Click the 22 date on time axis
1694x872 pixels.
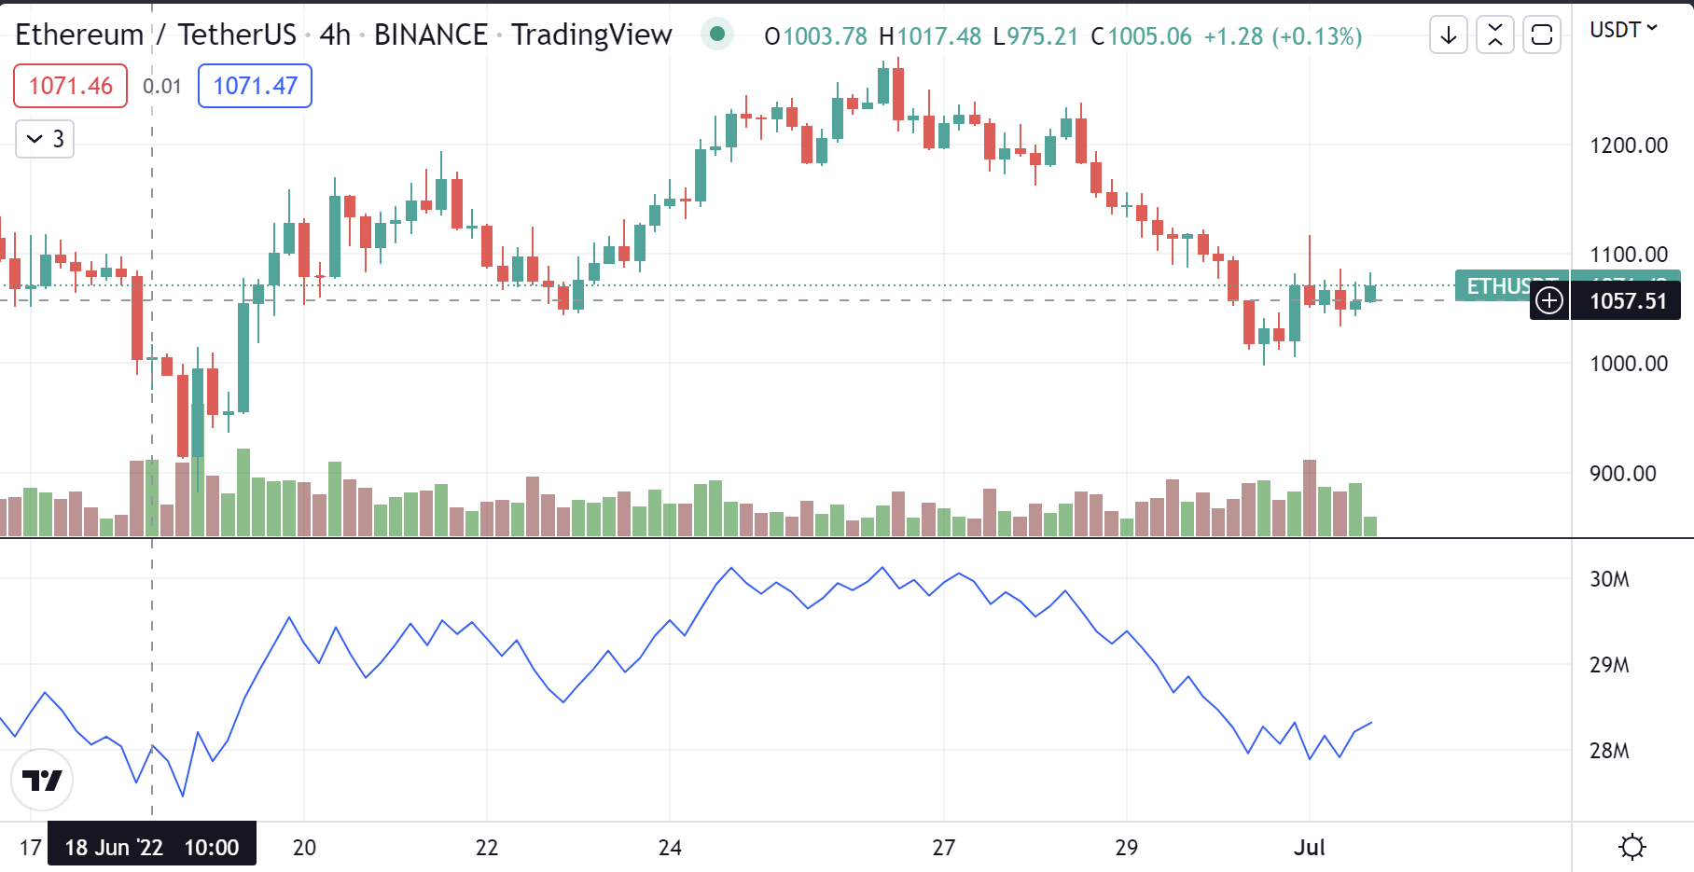click(487, 847)
